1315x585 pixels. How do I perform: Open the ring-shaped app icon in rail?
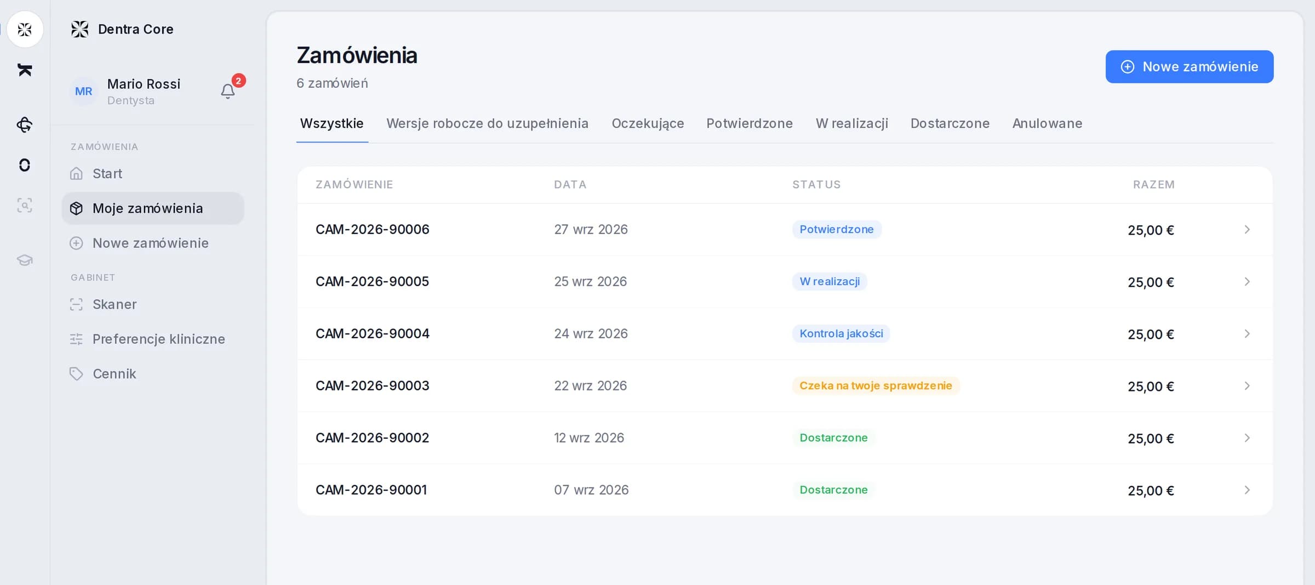tap(25, 165)
